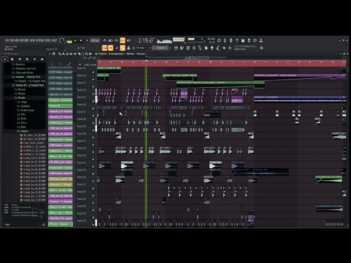Toggle wait for input icon
Screen dimensions: 351x263
110,41
